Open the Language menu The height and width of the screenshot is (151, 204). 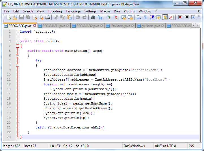73,11
